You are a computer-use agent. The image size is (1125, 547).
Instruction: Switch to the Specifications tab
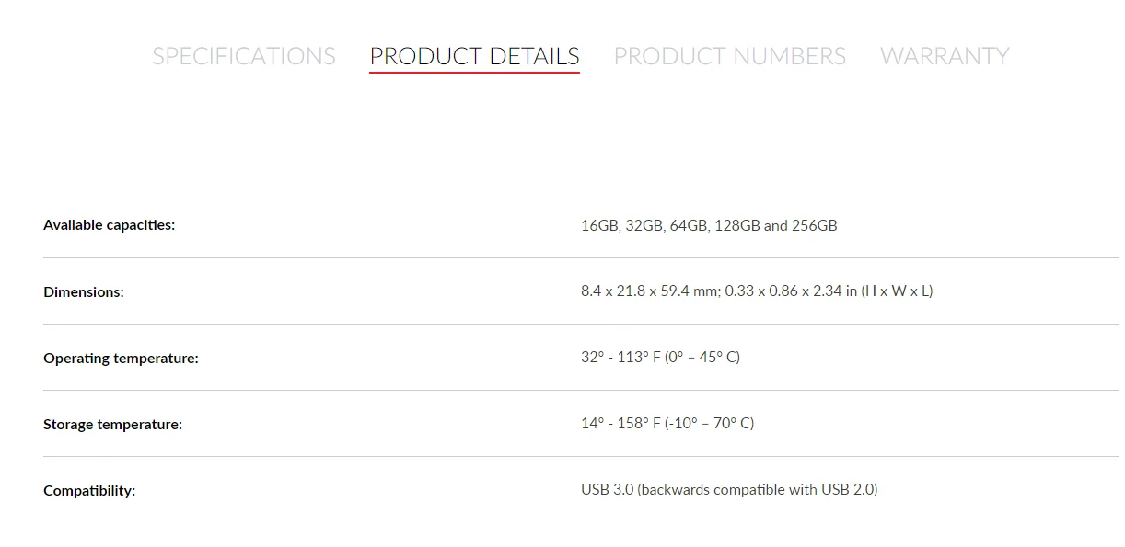[243, 56]
